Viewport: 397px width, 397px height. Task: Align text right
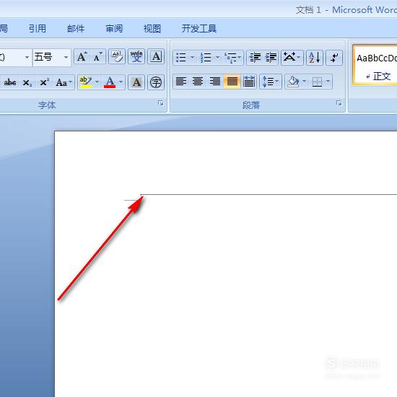coord(215,82)
